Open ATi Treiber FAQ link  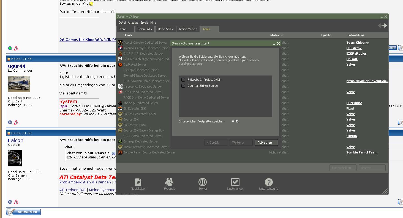pyautogui.click(x=72, y=190)
